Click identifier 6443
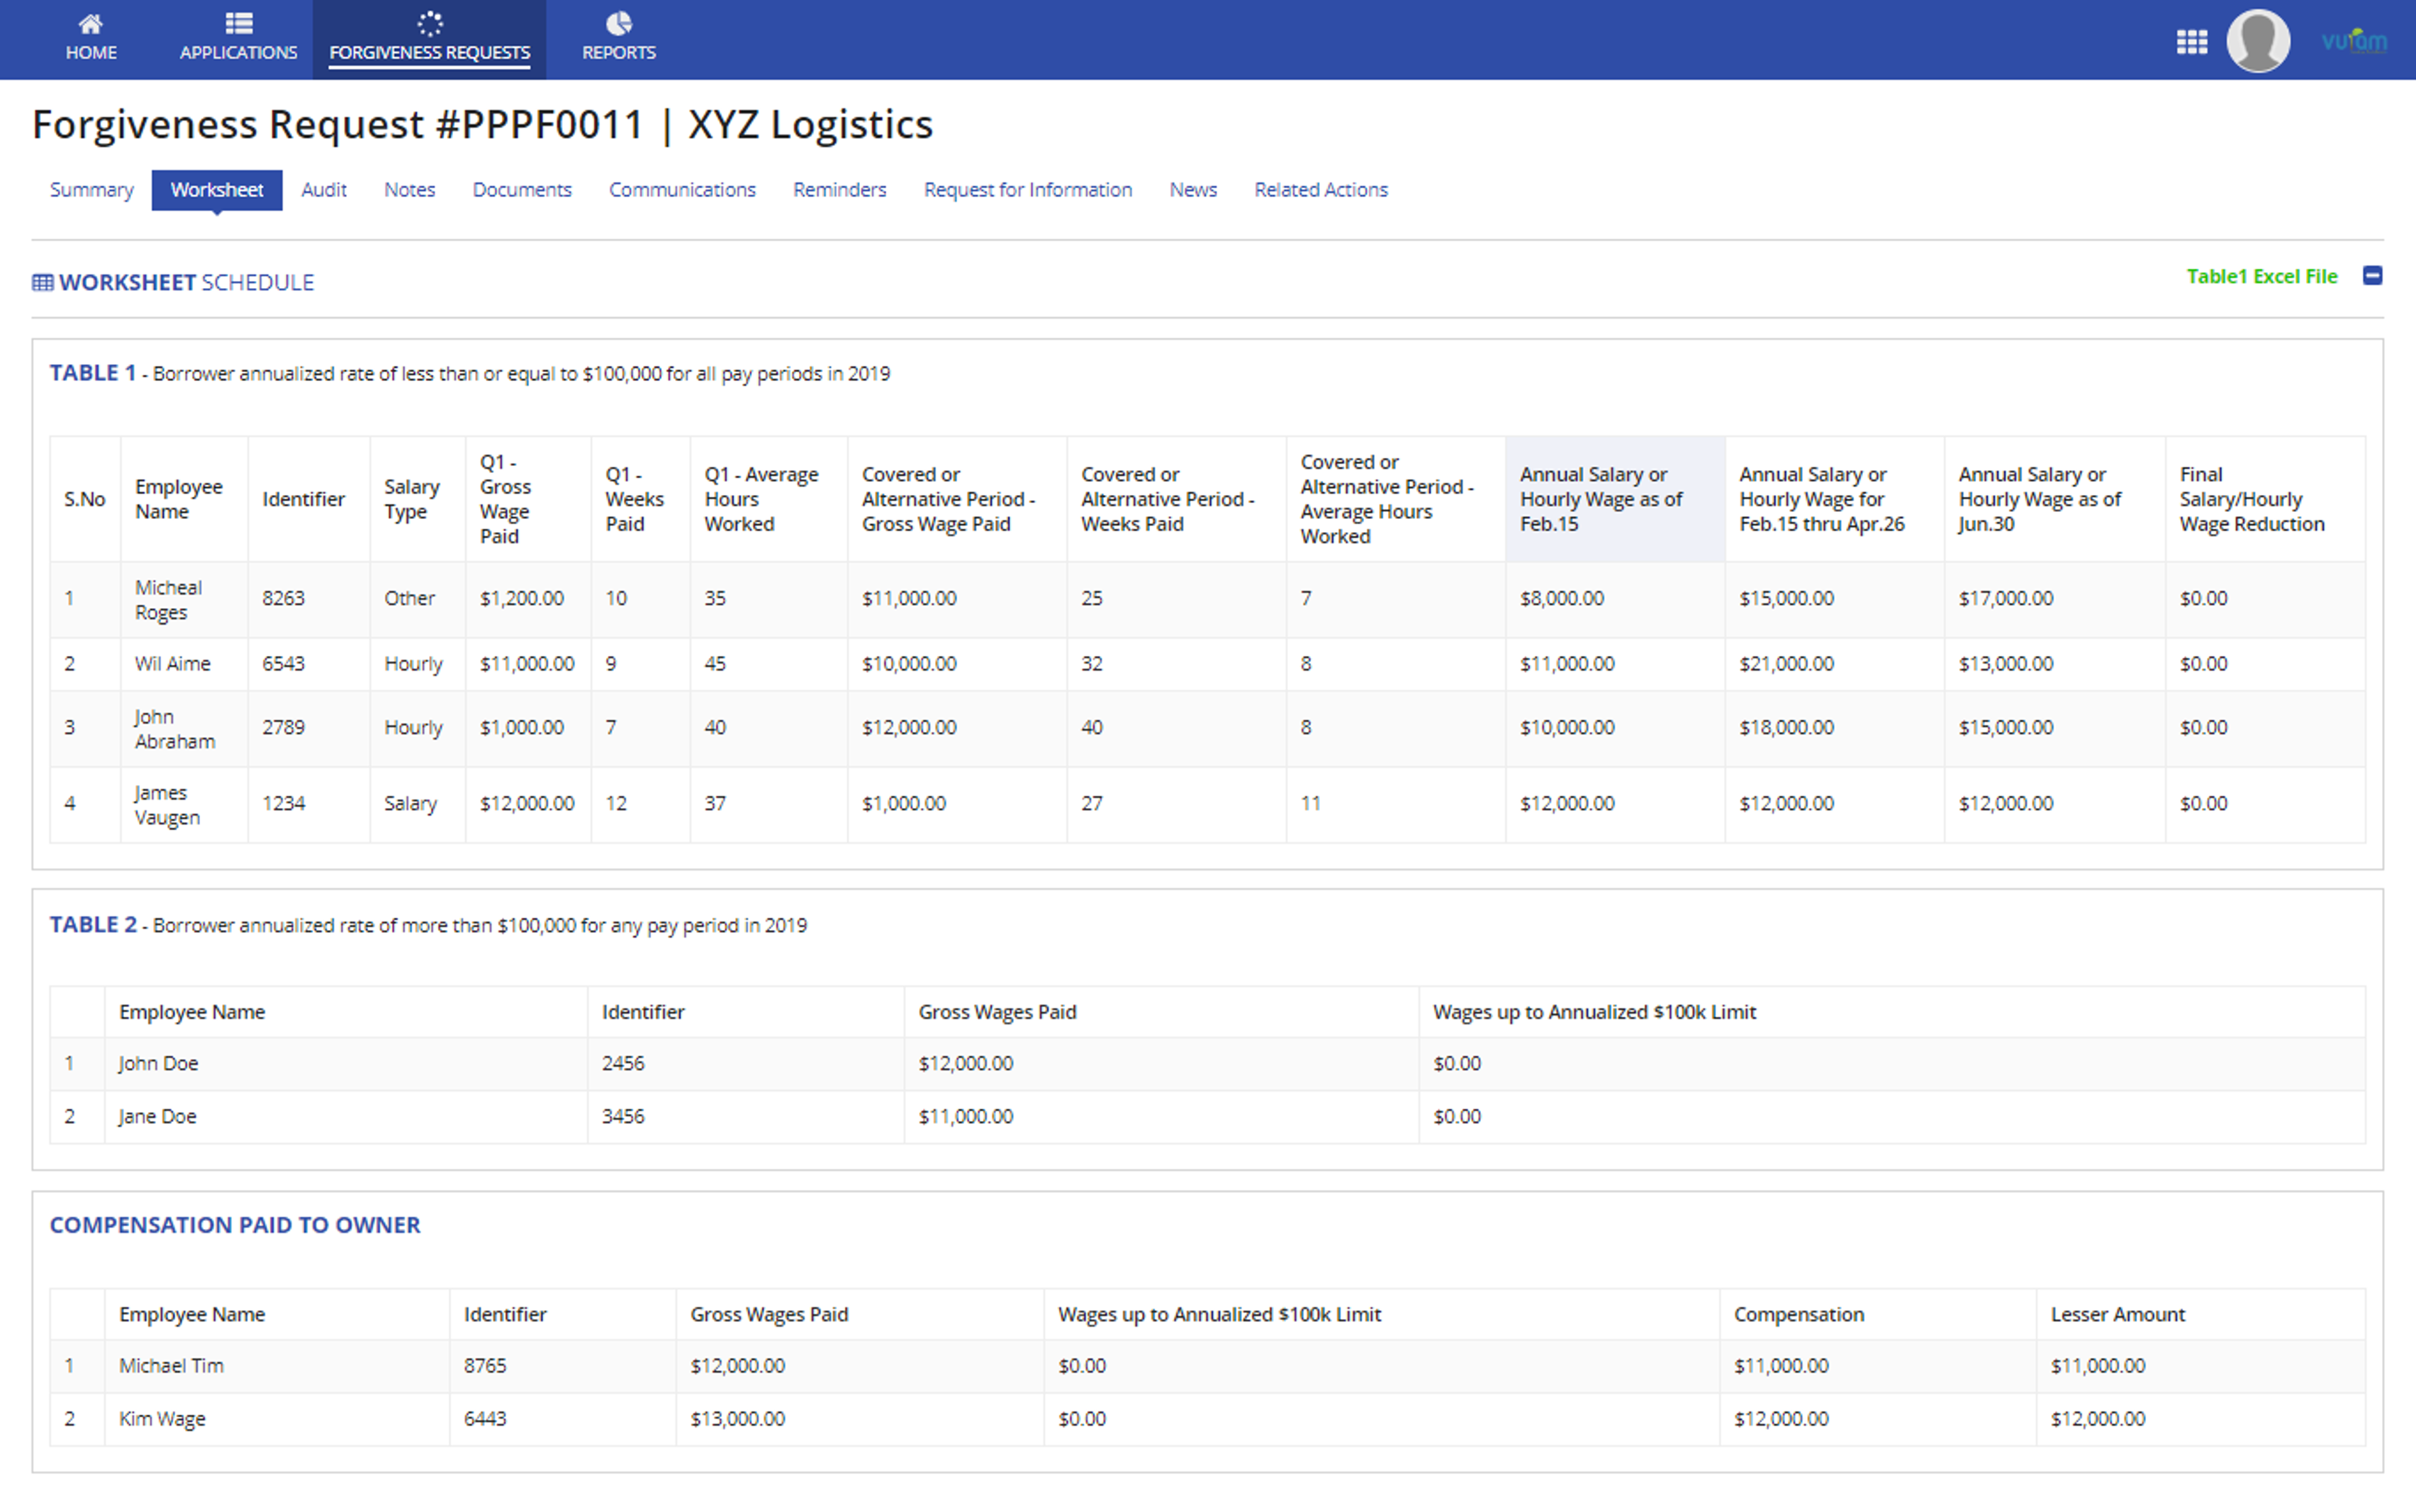 coord(484,1419)
